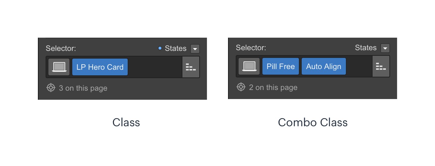Expand the States dropdown arrow in Class panel
Viewport: 435px width, 166px height.
[195, 48]
